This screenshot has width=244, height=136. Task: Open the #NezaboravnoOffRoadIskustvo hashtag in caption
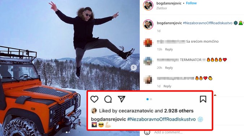click(208, 23)
